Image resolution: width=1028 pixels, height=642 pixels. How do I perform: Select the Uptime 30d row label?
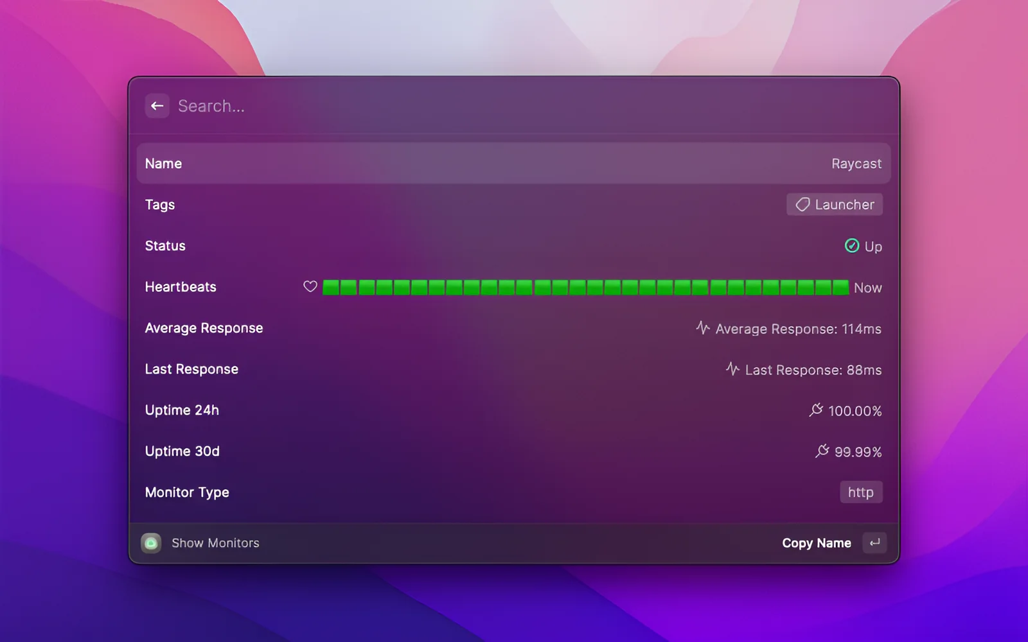pos(182,451)
